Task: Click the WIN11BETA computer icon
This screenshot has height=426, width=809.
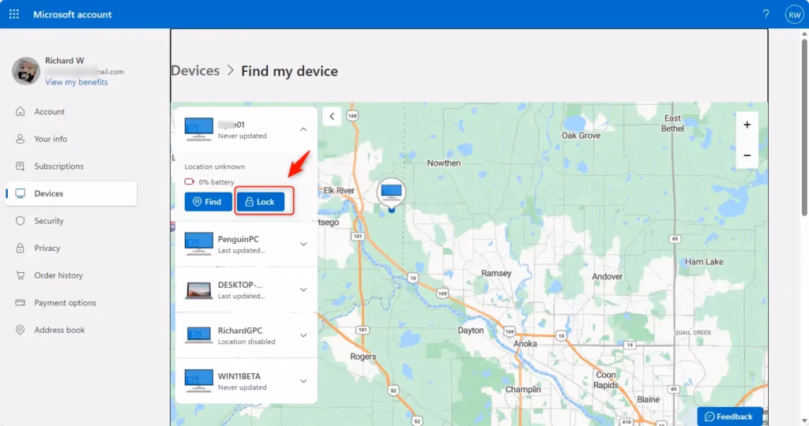Action: [x=198, y=381]
